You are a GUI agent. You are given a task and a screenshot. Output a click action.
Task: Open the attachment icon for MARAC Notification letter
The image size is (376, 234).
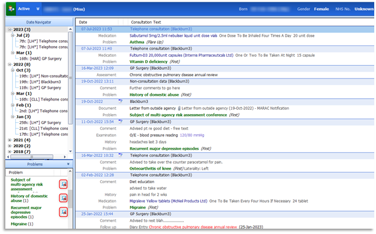179,108
